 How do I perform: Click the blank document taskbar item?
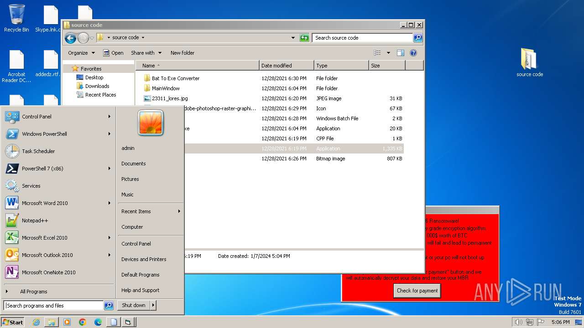click(x=113, y=322)
